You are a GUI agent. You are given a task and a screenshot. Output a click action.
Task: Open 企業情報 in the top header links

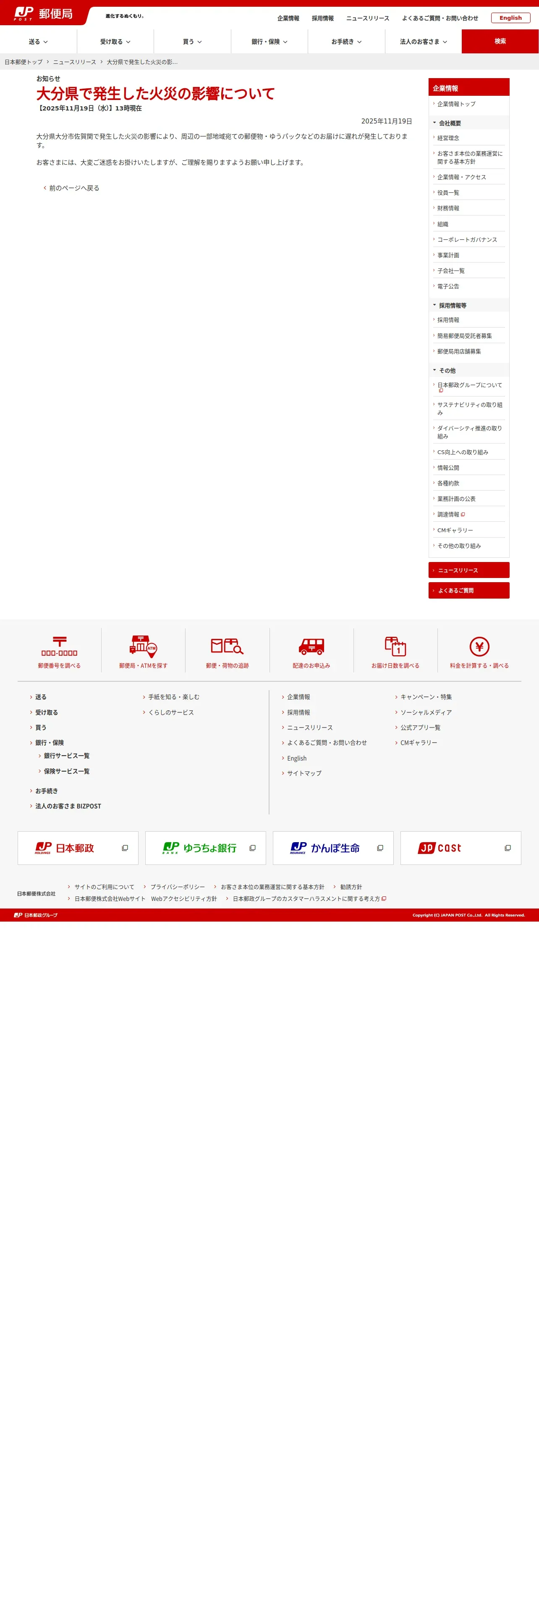tap(289, 18)
